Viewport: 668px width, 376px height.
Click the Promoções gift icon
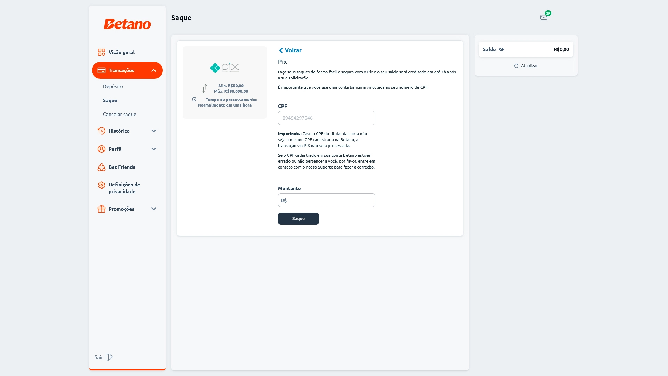click(x=102, y=209)
